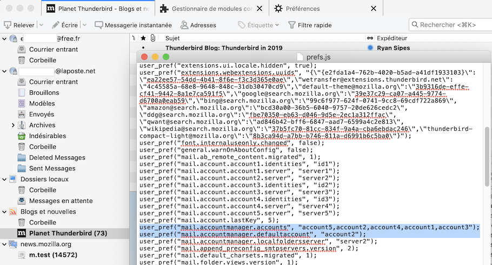The image size is (492, 265).
Task: Open the Envoyés sent folder
Action: pyautogui.click(x=42, y=114)
